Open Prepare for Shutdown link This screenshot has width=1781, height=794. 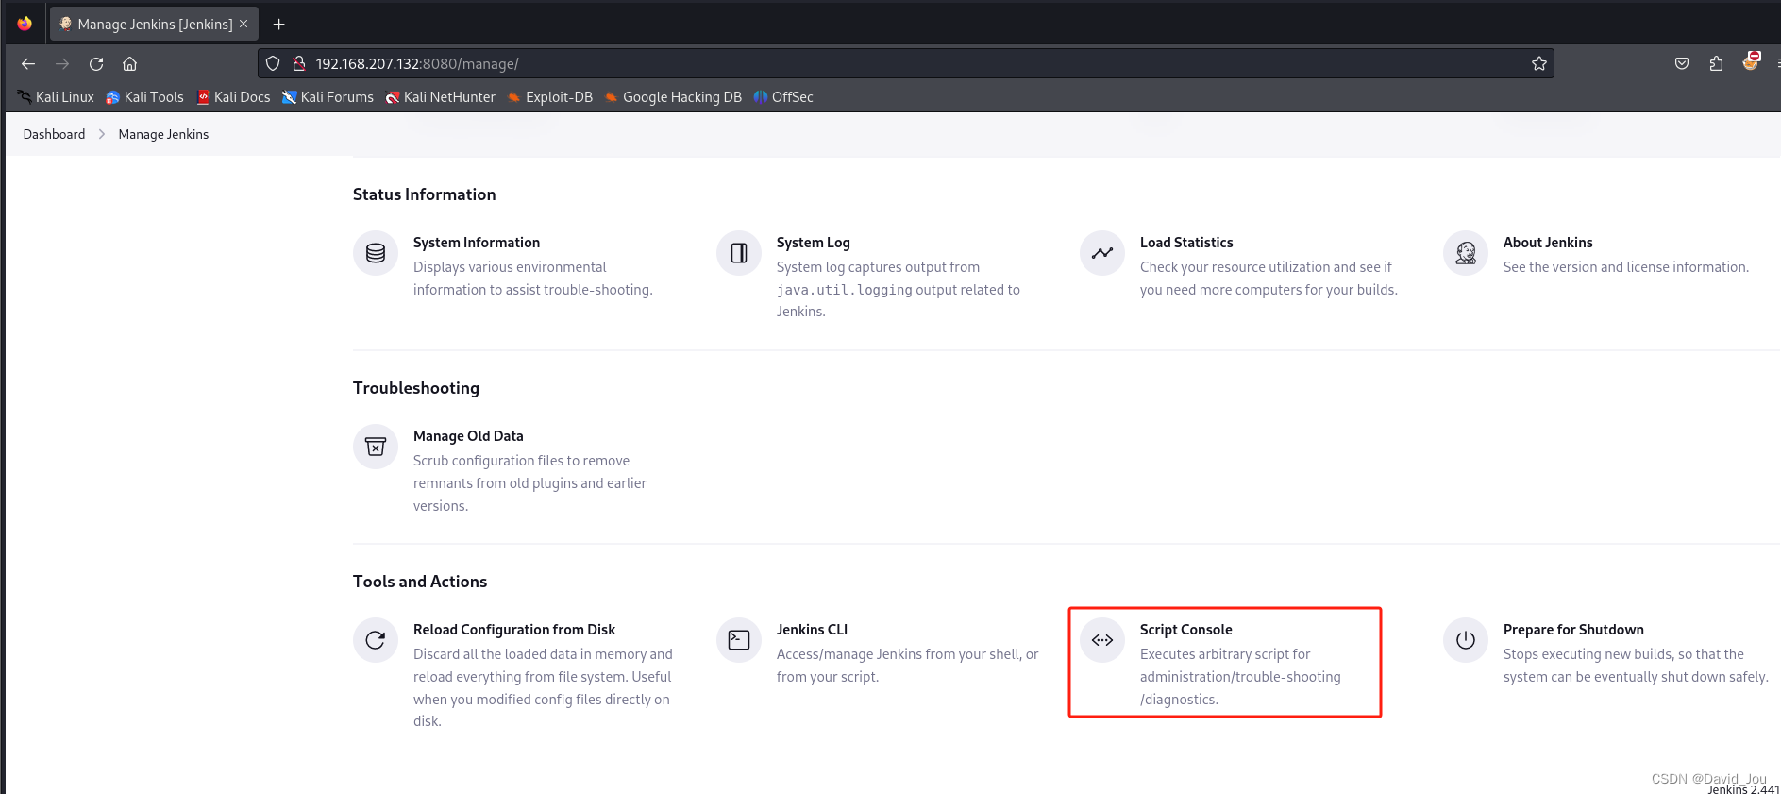pyautogui.click(x=1573, y=630)
